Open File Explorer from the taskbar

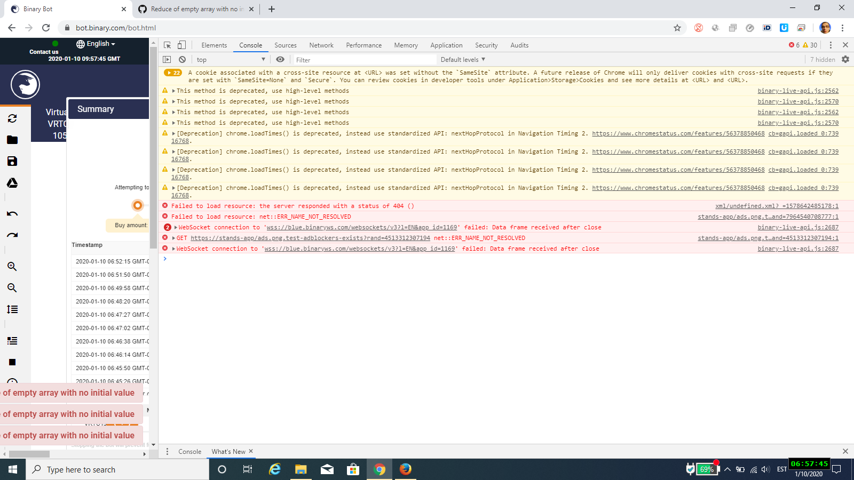pos(301,469)
